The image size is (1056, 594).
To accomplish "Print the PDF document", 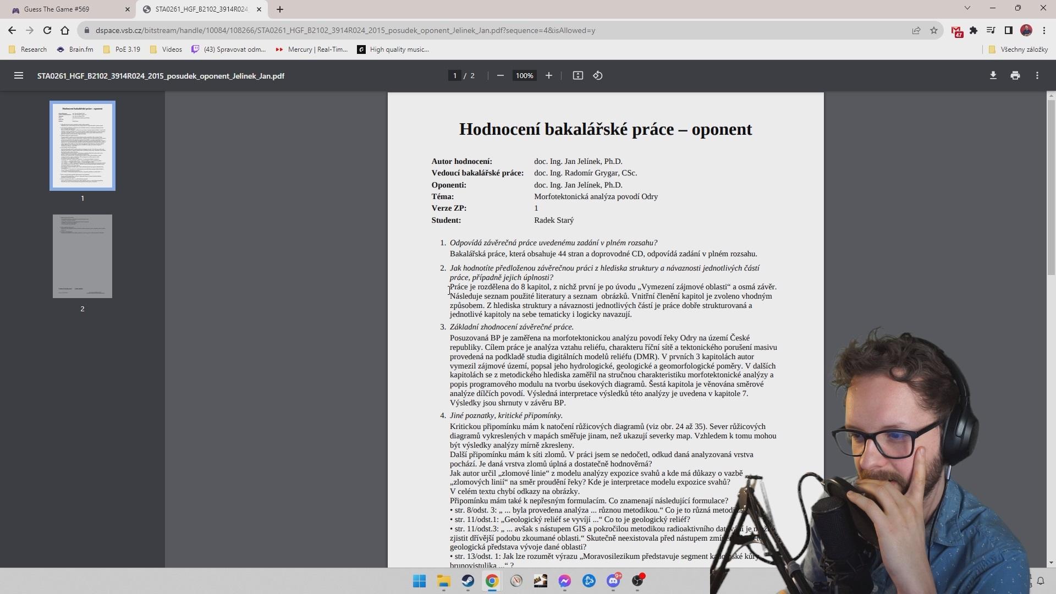I will point(1015,76).
